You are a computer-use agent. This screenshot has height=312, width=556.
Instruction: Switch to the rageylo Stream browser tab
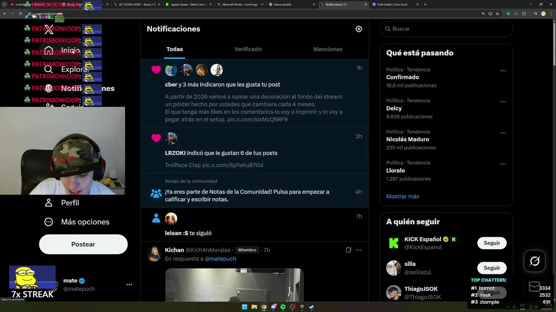point(188,4)
